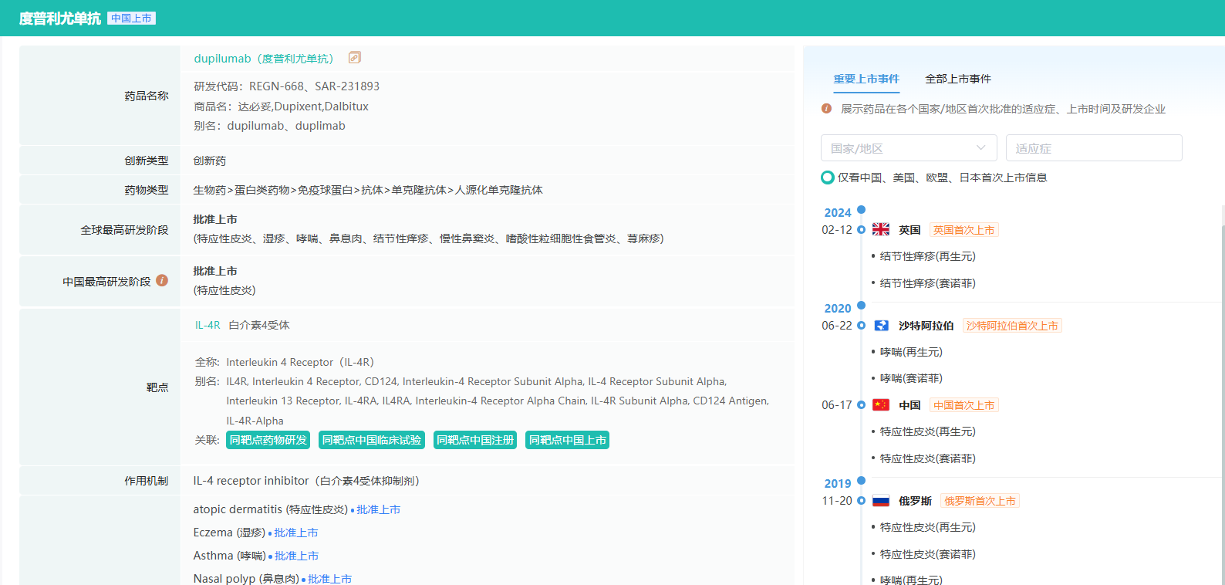Open the IL-4R target link
The height and width of the screenshot is (585, 1225).
point(208,325)
